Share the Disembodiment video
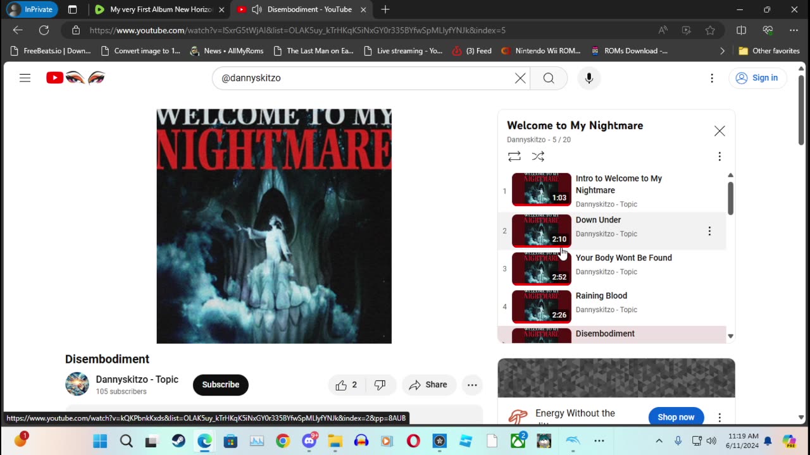 [x=428, y=385]
